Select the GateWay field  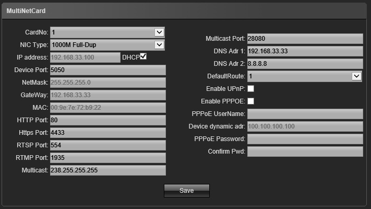108,95
